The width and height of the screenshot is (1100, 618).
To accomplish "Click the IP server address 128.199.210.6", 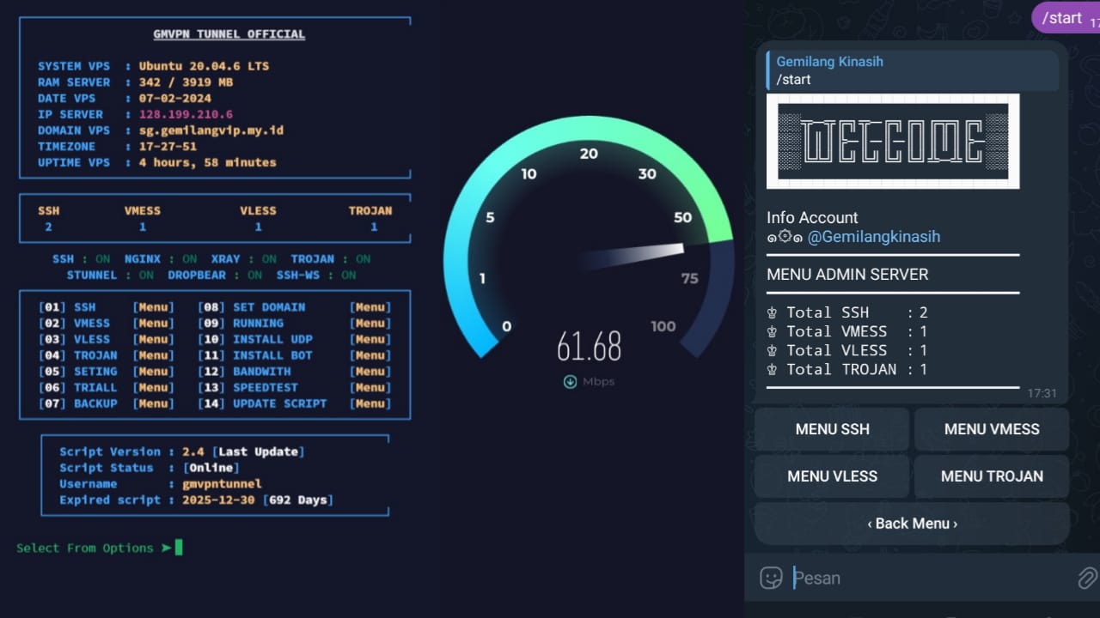I will point(186,114).
